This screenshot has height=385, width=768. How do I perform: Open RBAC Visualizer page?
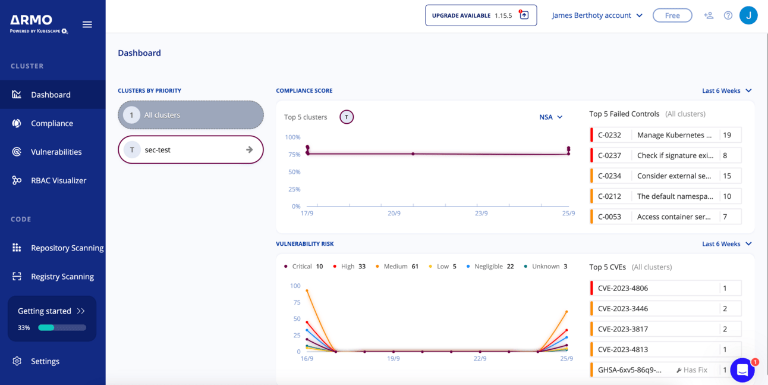click(x=58, y=180)
